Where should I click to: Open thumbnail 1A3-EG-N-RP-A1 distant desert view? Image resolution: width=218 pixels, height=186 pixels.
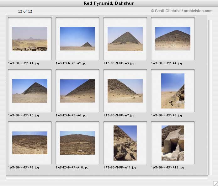(x=30, y=39)
